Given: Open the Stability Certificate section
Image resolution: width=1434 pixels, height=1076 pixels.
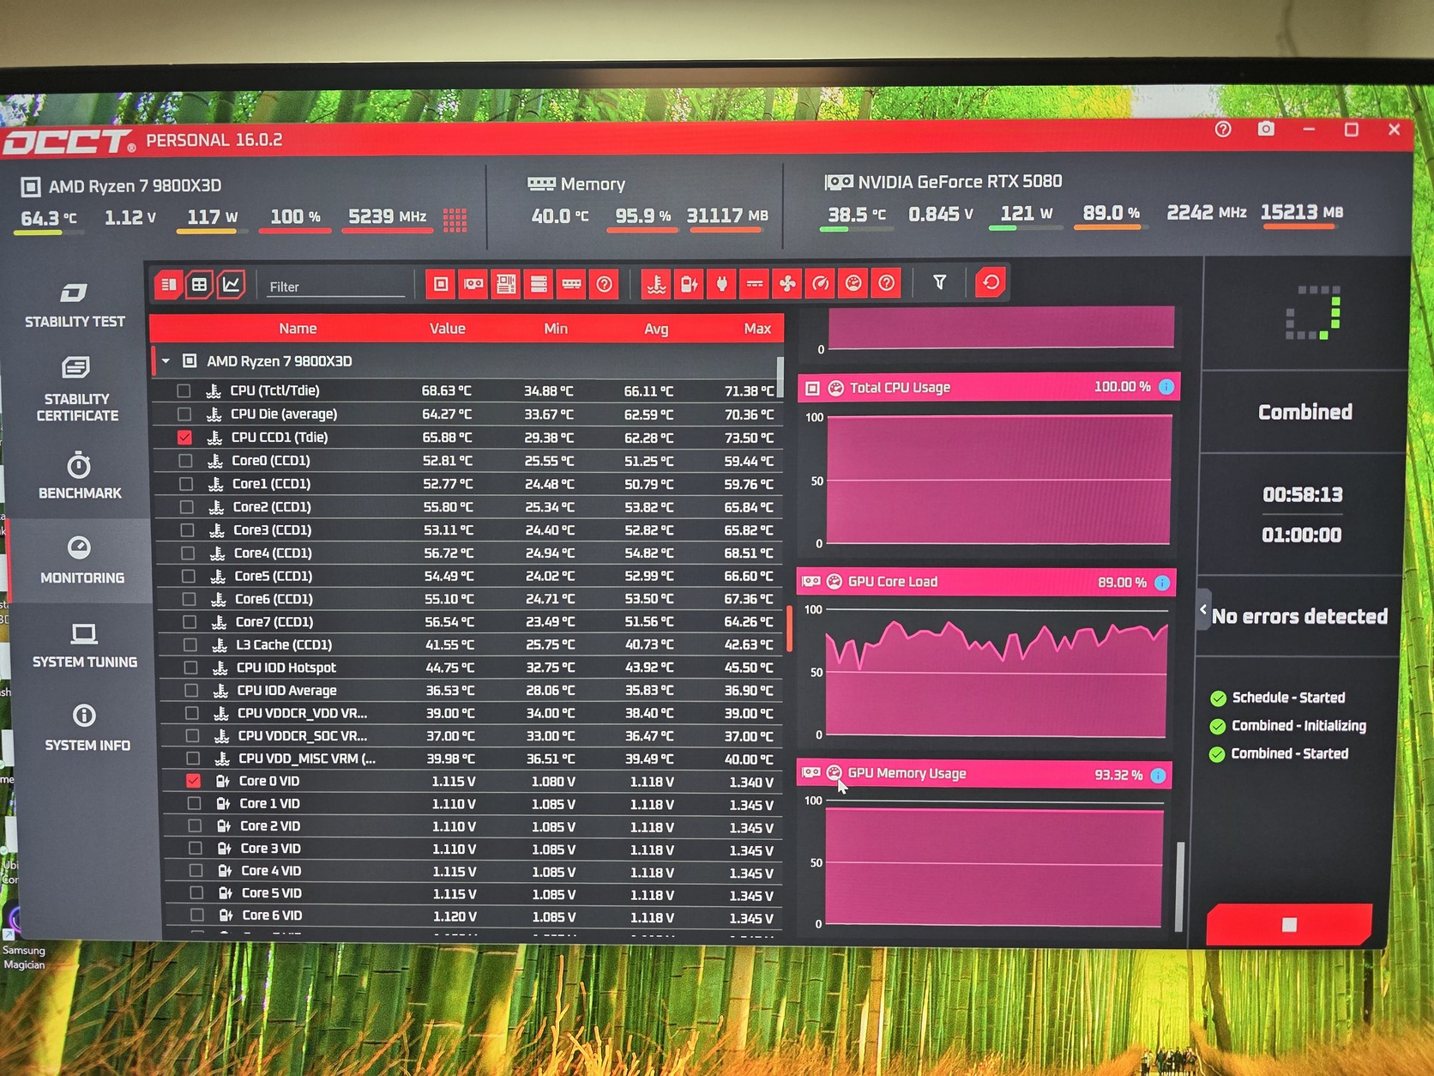Looking at the screenshot, I should point(76,390).
